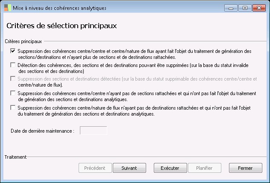This screenshot has width=270, height=183.
Task: Click the Date de dernière maintenance field
Action: (x=93, y=131)
